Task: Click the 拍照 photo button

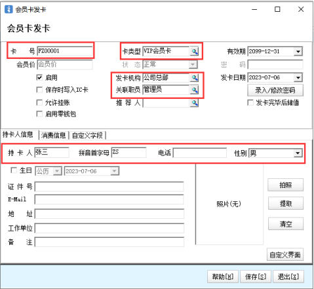Action: point(285,185)
